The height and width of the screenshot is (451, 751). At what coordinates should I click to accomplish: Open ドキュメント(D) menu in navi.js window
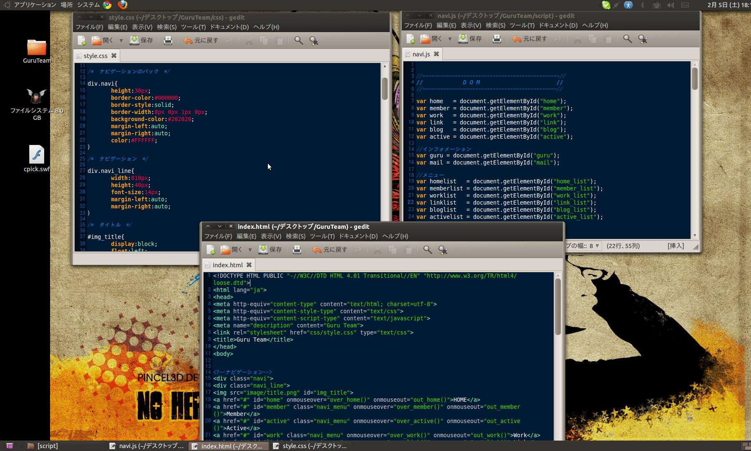coord(558,25)
